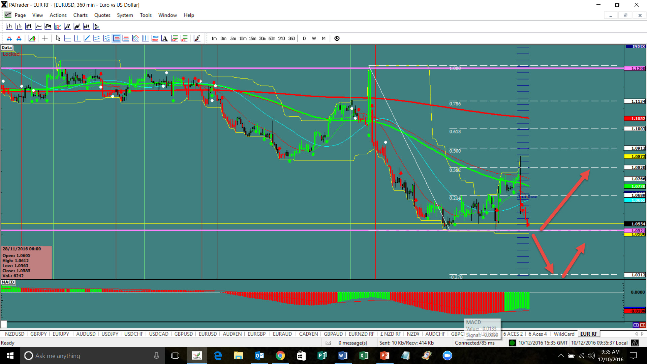Viewport: 647px width, 364px height.
Task: Choose the horizontal line drawing tool
Action: tap(67, 38)
